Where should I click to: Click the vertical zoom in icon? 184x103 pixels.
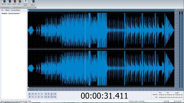tap(55, 94)
